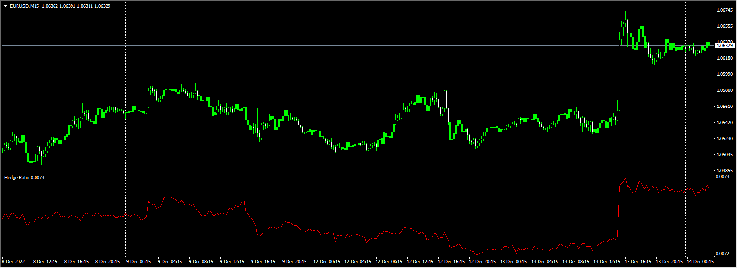Click the 8 Dec 20:15 time label
This screenshot has width=737, height=268.
(108, 261)
